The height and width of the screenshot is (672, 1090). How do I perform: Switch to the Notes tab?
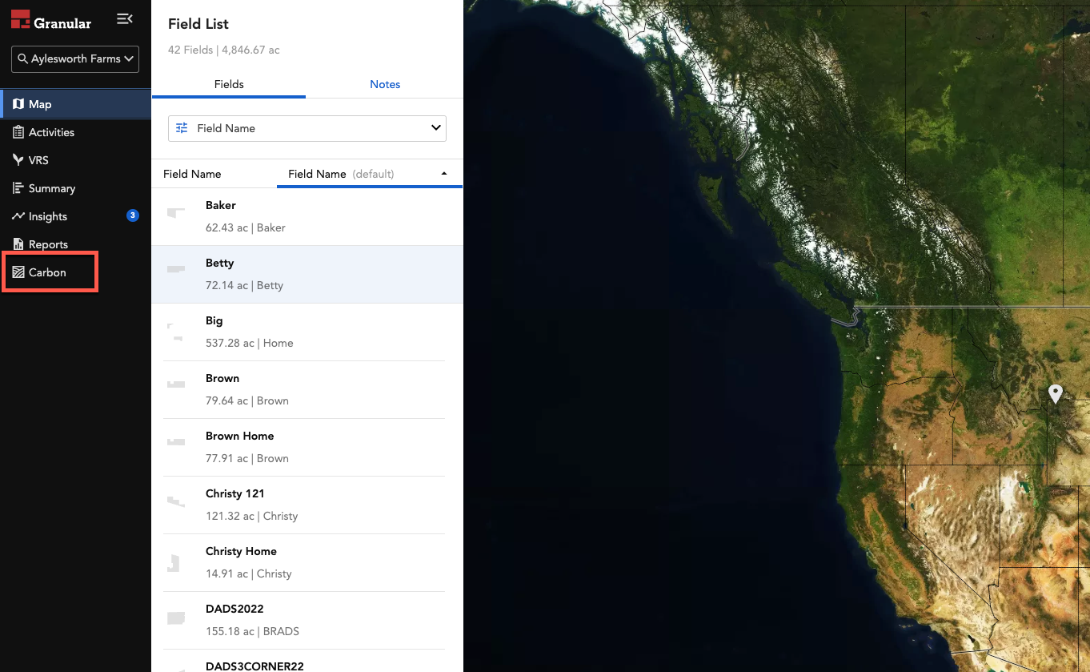(385, 84)
